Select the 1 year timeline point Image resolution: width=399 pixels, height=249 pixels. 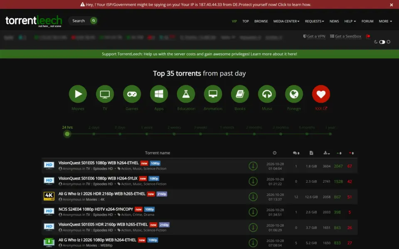pyautogui.click(x=330, y=134)
